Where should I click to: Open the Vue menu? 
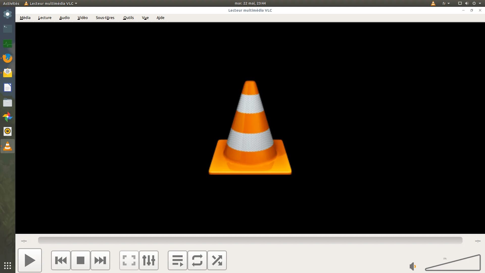click(x=145, y=18)
